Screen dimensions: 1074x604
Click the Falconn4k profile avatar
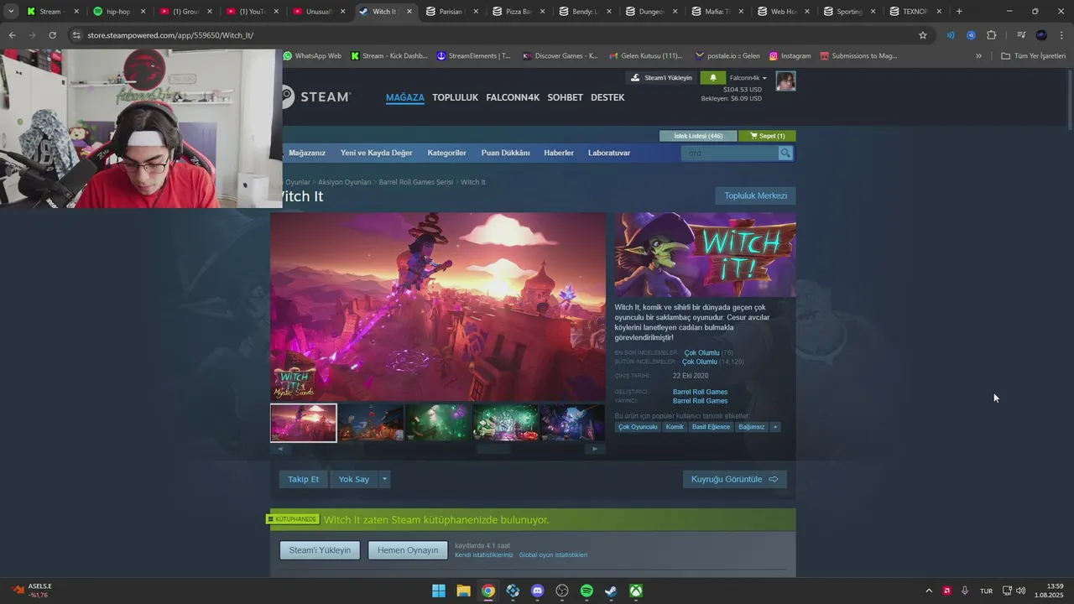785,81
